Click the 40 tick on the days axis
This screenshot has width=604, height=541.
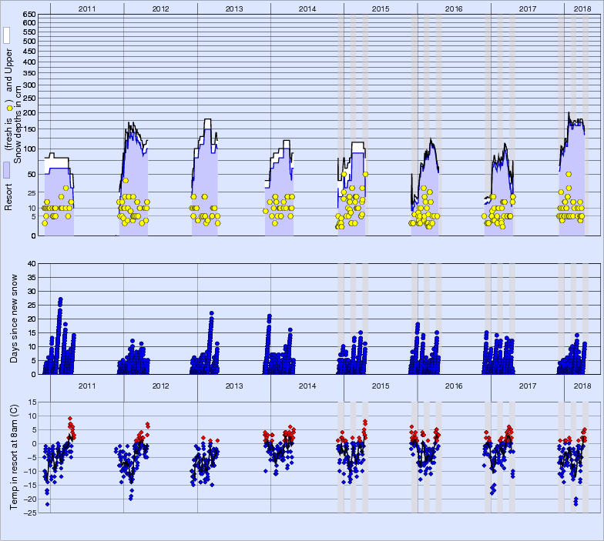point(32,263)
